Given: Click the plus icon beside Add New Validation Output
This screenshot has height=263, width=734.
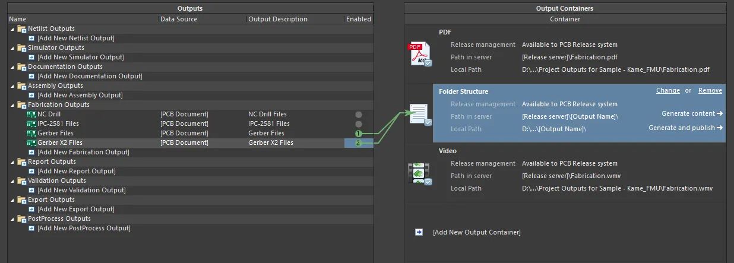Looking at the screenshot, I should [x=32, y=190].
